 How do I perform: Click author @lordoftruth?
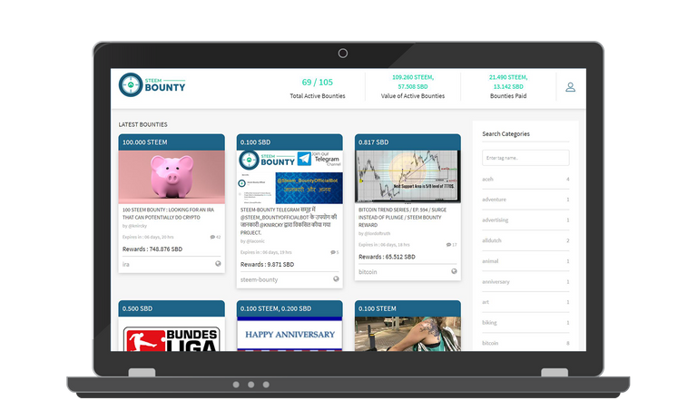378,233
